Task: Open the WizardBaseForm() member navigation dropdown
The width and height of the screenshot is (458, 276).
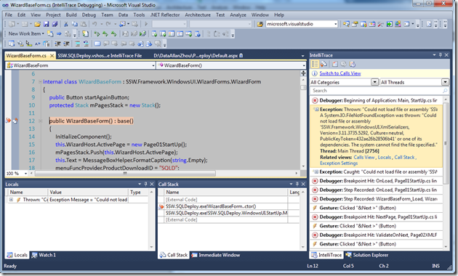Action: pos(304,65)
